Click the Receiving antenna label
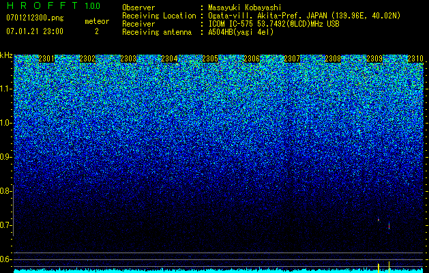The height and width of the screenshot is (273, 429). point(157,32)
